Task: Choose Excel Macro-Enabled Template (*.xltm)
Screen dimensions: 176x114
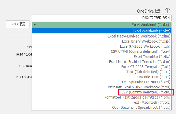Action: pyautogui.click(x=101, y=61)
